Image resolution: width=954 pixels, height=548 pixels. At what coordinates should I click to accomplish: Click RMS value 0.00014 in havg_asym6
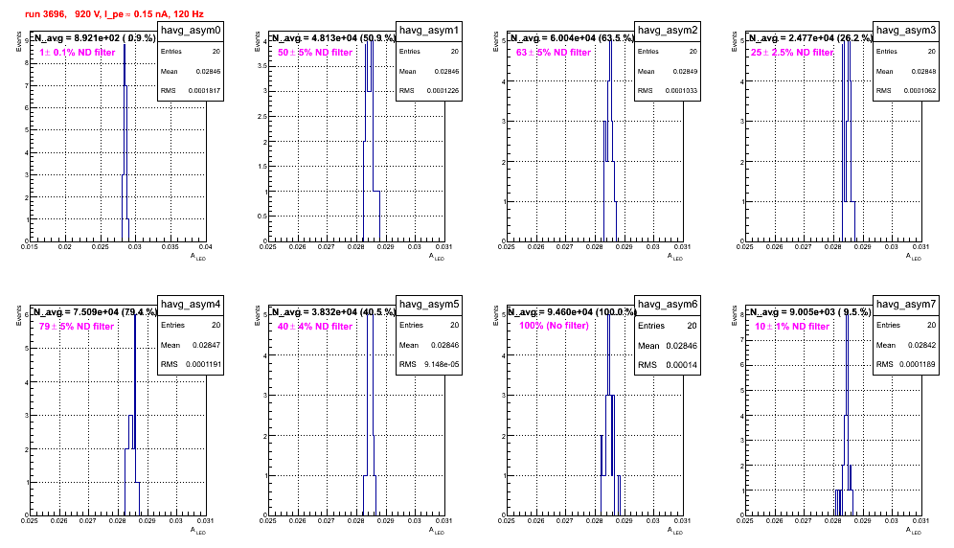(681, 365)
